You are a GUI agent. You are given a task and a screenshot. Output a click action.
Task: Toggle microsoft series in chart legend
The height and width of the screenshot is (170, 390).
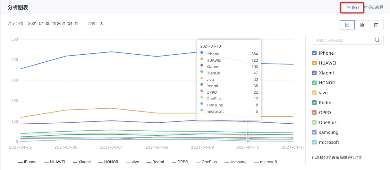click(x=266, y=162)
